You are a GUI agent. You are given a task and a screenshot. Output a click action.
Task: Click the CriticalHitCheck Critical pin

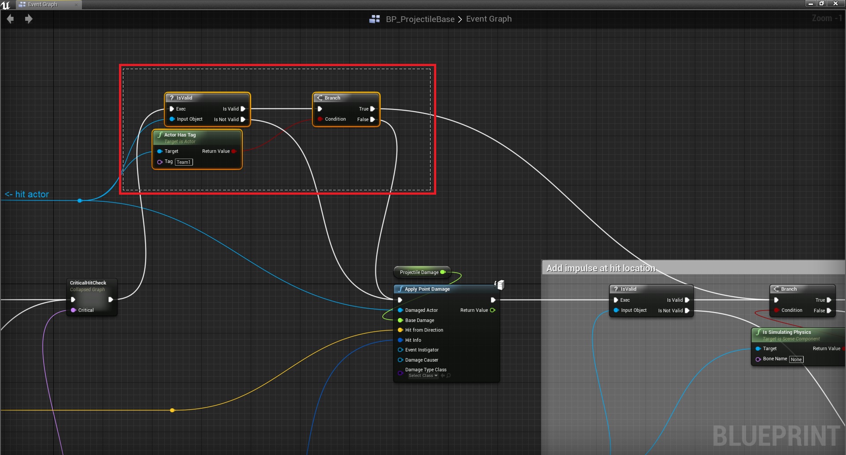tap(74, 310)
